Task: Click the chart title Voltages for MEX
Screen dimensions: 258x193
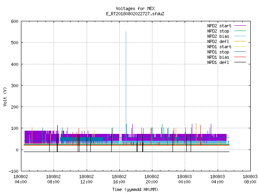Action: 135,8
